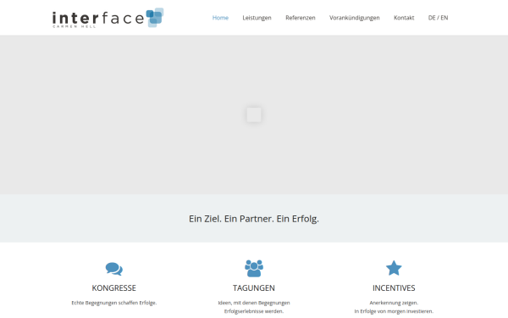Switch language via DE / EN

point(438,18)
